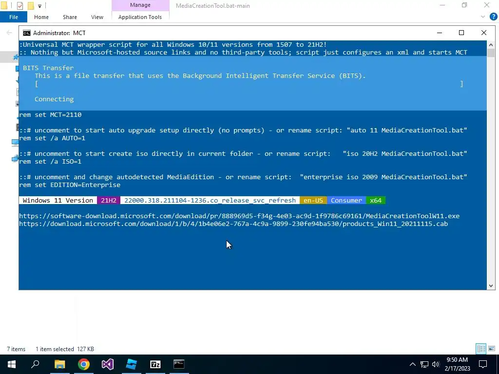Open Visual Studio from the taskbar
The height and width of the screenshot is (374, 499).
108,364
